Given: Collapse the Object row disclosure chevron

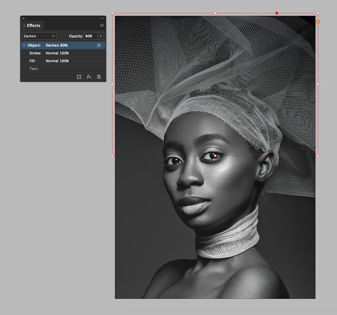Looking at the screenshot, I should point(24,45).
